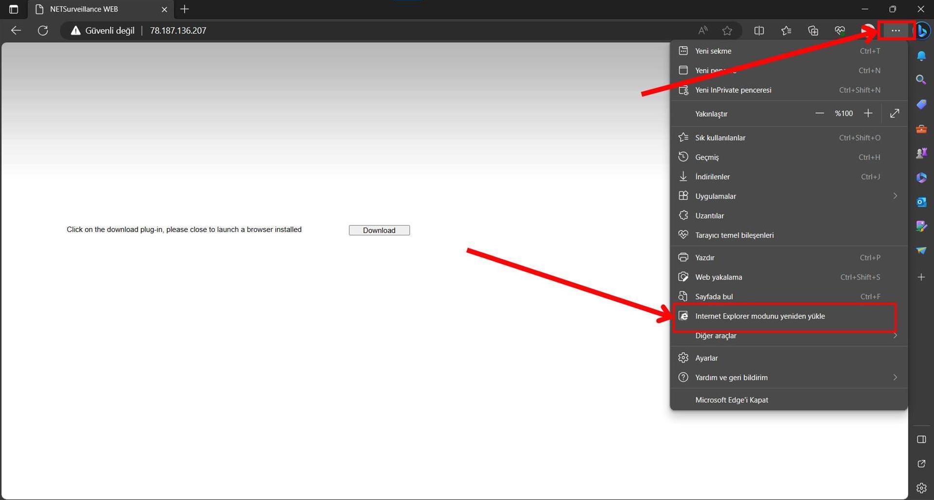Open the sidebar search magnifier
Screen dimensions: 934x500
click(921, 80)
